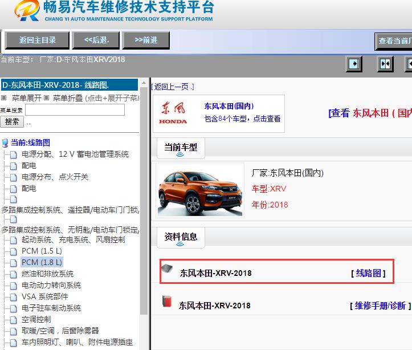Click the 返回上一页 link

[x=173, y=87]
